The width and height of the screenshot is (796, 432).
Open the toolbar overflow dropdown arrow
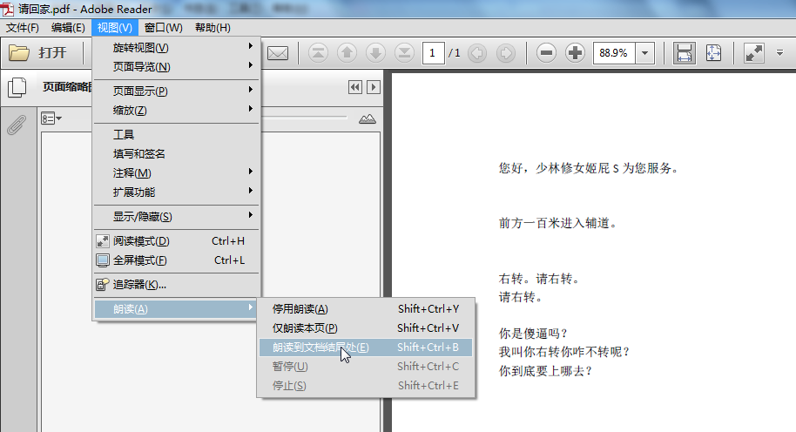pyautogui.click(x=780, y=53)
